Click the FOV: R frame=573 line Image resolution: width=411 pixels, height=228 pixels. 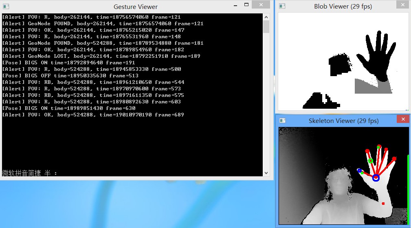coord(92,89)
